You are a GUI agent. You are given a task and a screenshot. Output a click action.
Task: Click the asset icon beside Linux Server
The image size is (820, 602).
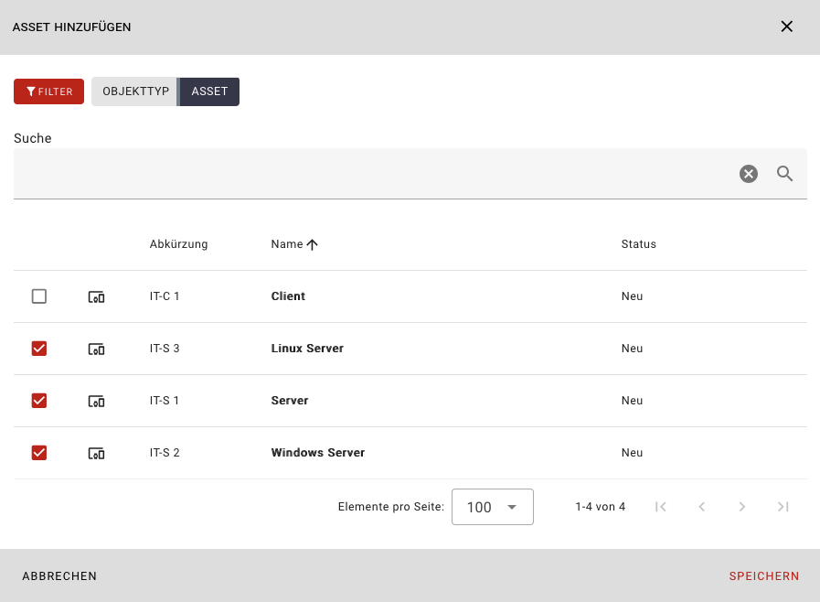point(96,349)
